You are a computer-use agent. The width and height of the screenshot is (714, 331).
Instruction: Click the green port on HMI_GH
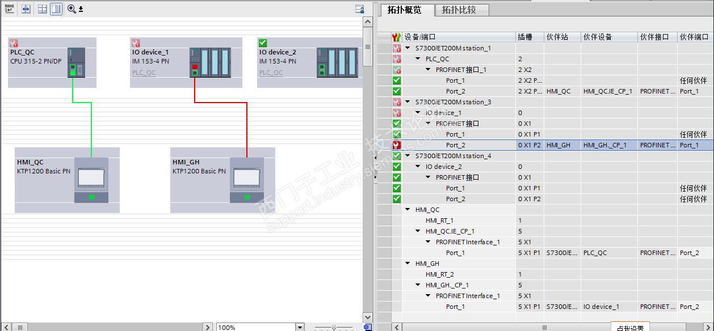tap(247, 197)
